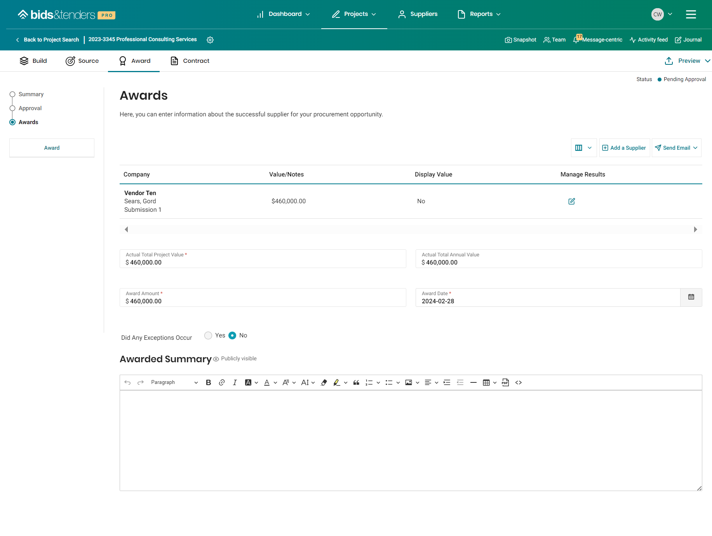Export to PDF from the editor toolbar

[505, 382]
